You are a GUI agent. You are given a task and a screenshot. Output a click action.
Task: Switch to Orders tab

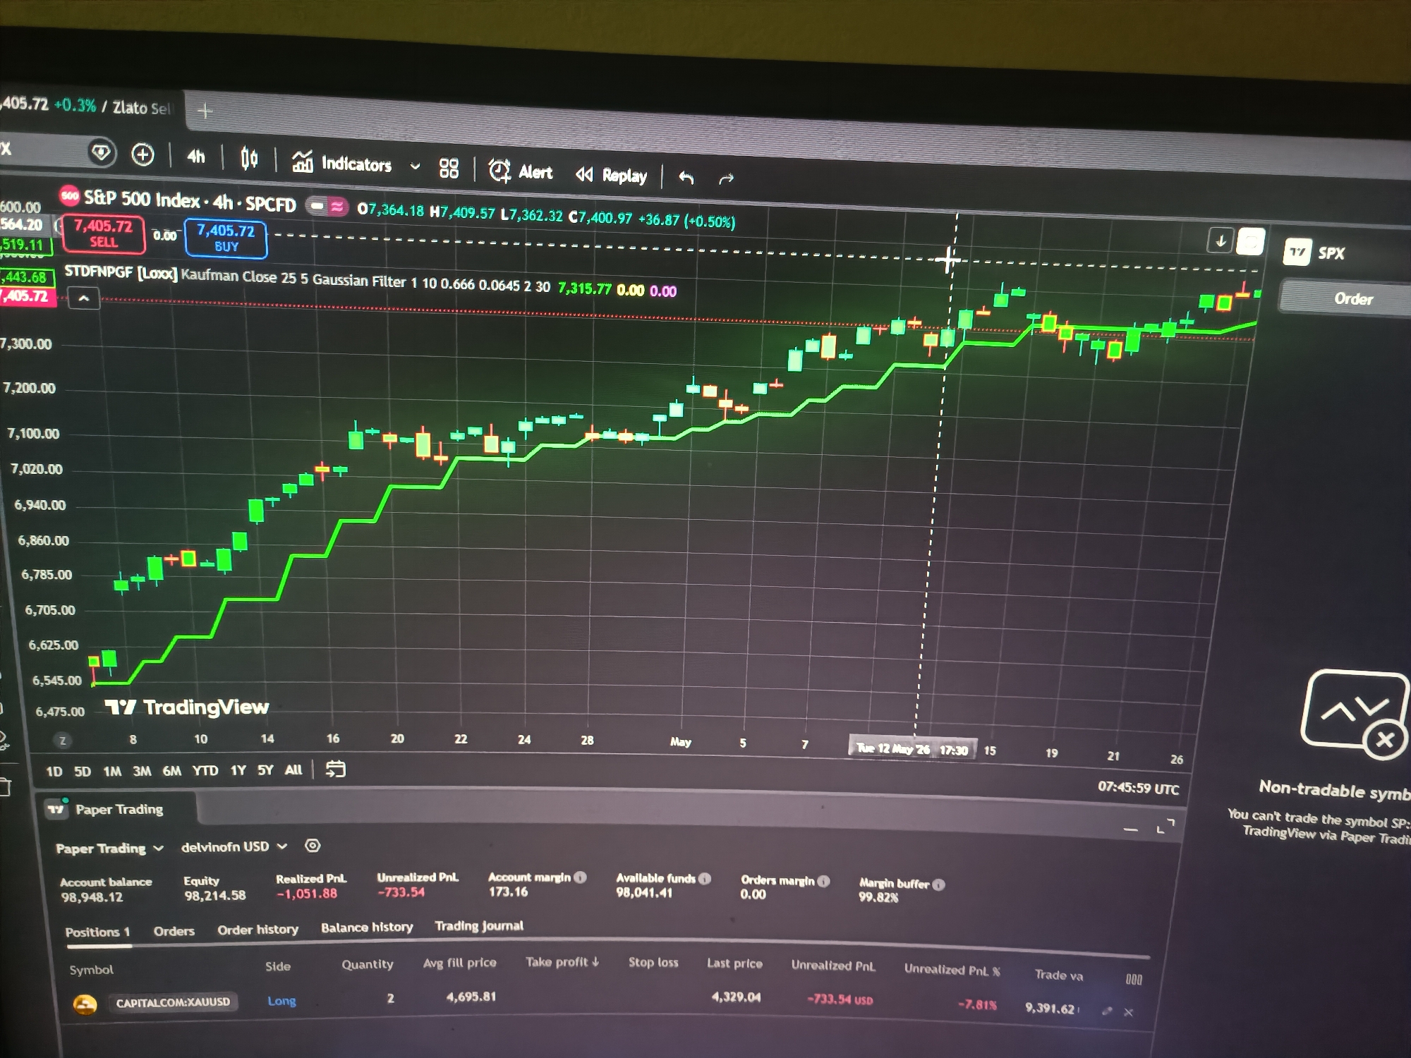[x=174, y=931]
